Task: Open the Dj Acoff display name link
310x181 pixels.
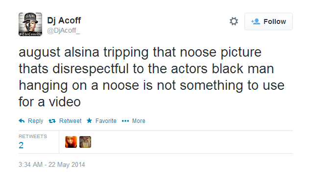Action: click(x=64, y=20)
